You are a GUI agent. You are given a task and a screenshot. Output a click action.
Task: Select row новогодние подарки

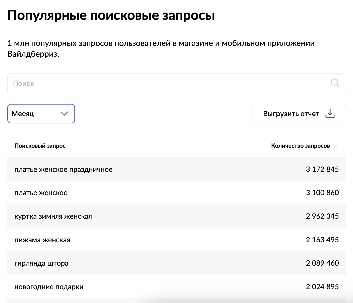click(x=176, y=286)
